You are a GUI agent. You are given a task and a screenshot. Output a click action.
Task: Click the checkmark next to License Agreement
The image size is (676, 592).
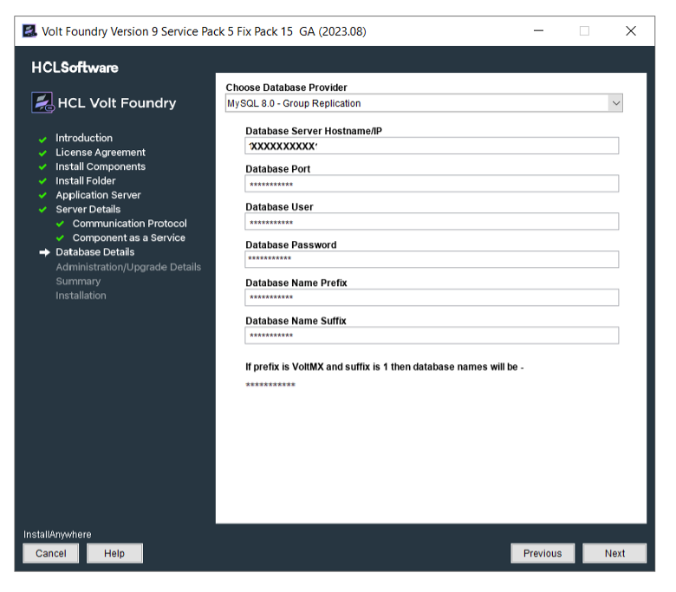click(x=42, y=153)
